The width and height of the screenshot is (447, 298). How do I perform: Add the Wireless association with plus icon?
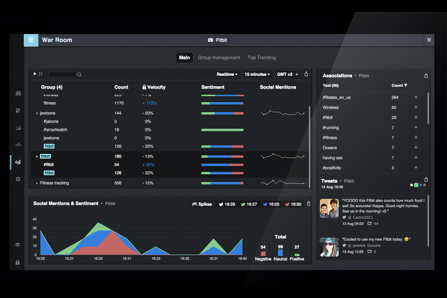416,107
